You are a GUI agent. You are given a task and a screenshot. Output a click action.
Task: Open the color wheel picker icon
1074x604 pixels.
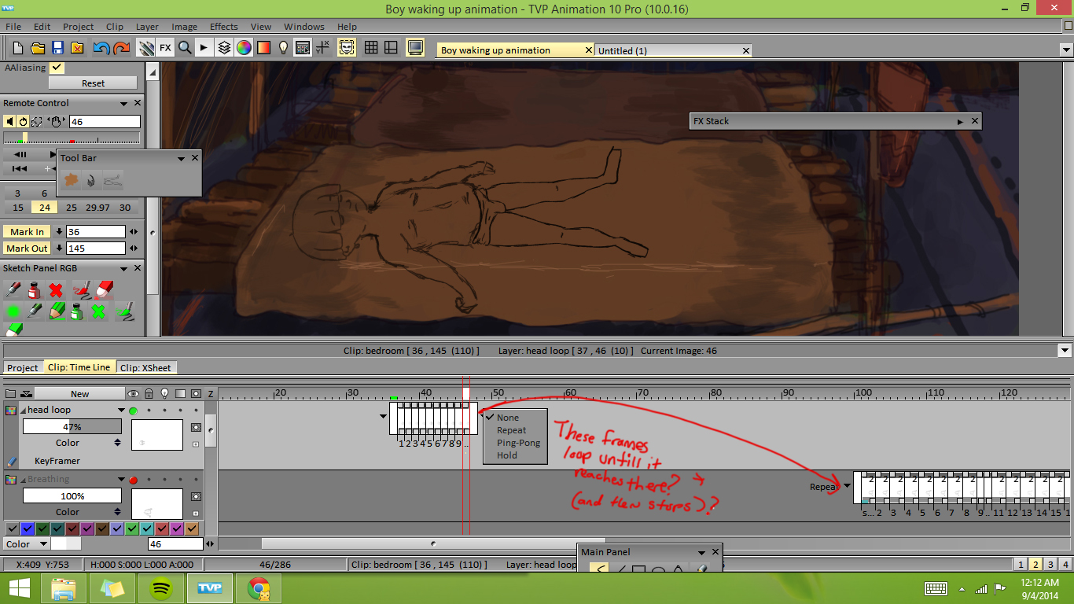[244, 48]
